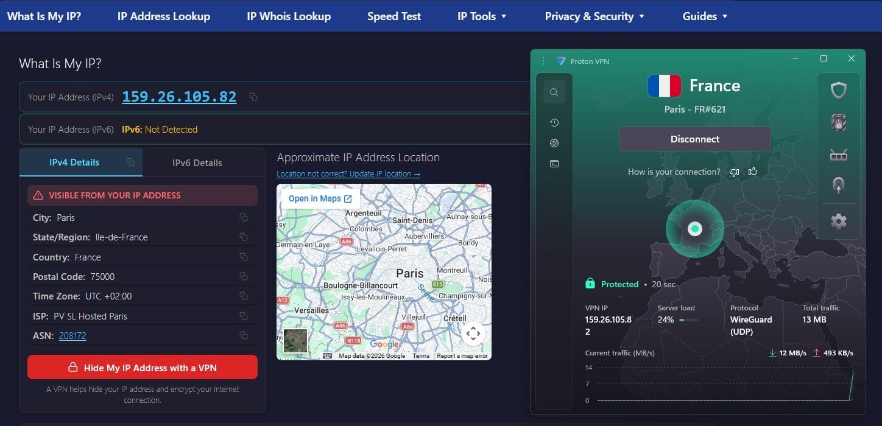882x426 pixels.
Task: Click the 12 MB/s download speed value
Action: coord(792,353)
